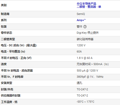Click the 封装/外壳 TO-247-2 value

(x=82, y=89)
